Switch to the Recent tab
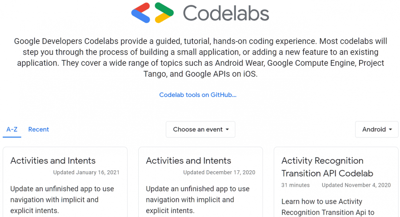Image resolution: width=400 pixels, height=217 pixels. [39, 129]
